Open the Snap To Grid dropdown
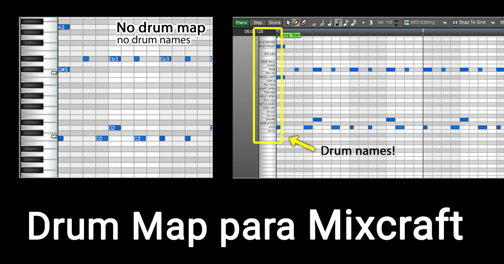This screenshot has width=504, height=264. [473, 23]
